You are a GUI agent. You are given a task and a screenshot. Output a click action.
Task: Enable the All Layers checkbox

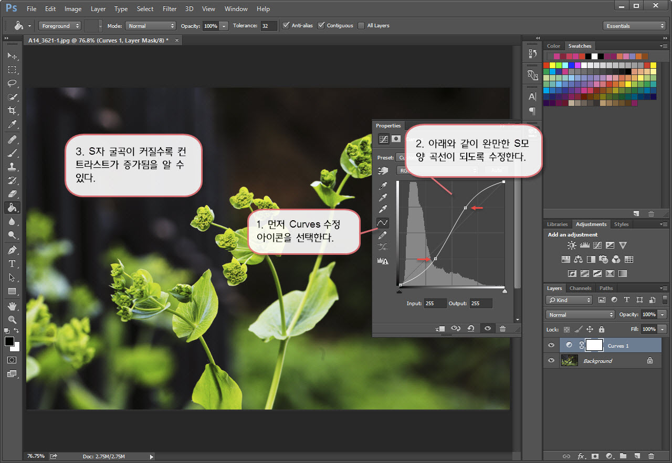(x=361, y=25)
